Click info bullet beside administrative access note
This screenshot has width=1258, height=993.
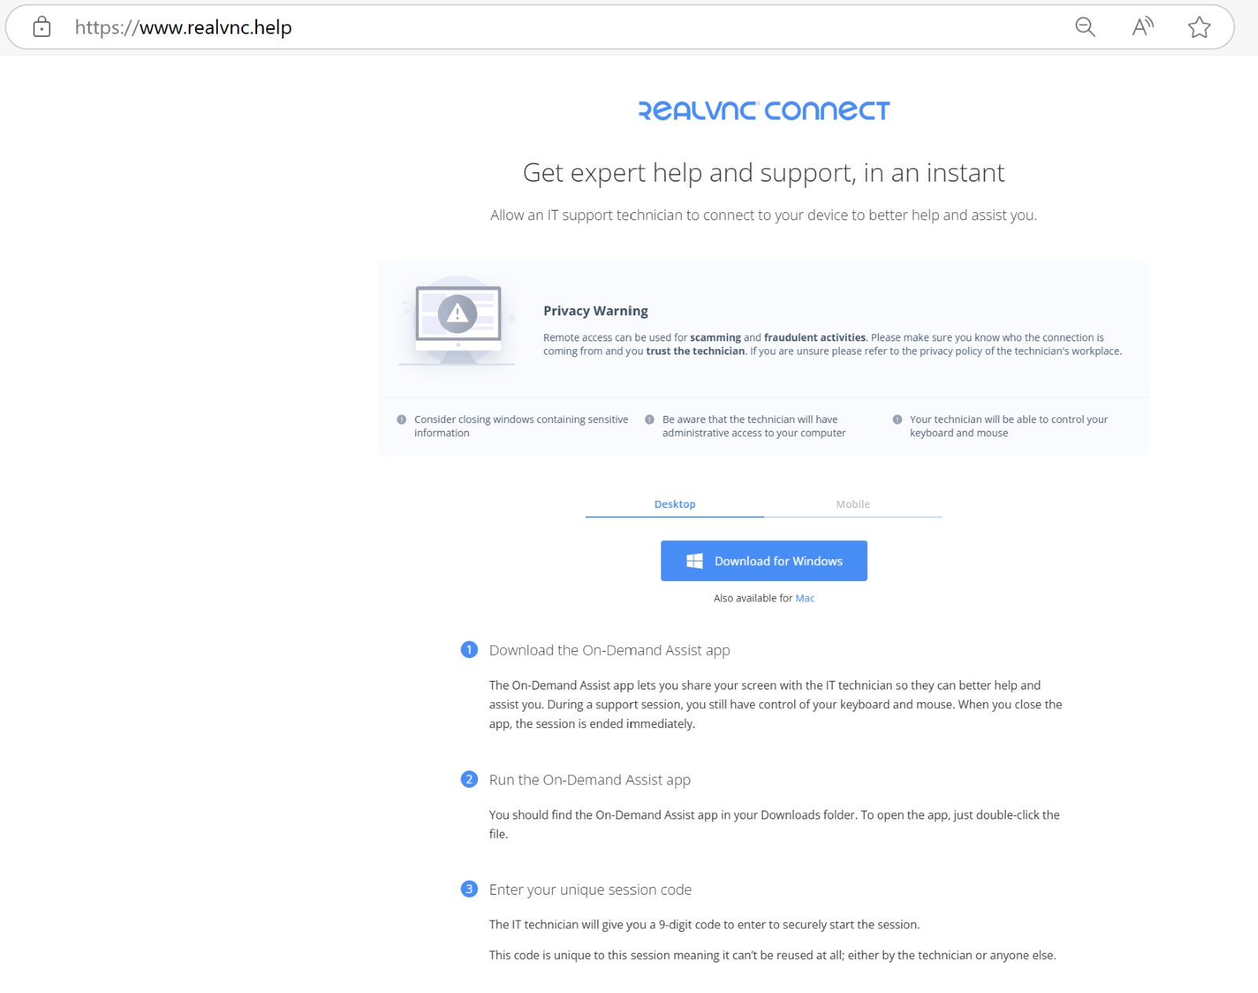click(x=649, y=420)
